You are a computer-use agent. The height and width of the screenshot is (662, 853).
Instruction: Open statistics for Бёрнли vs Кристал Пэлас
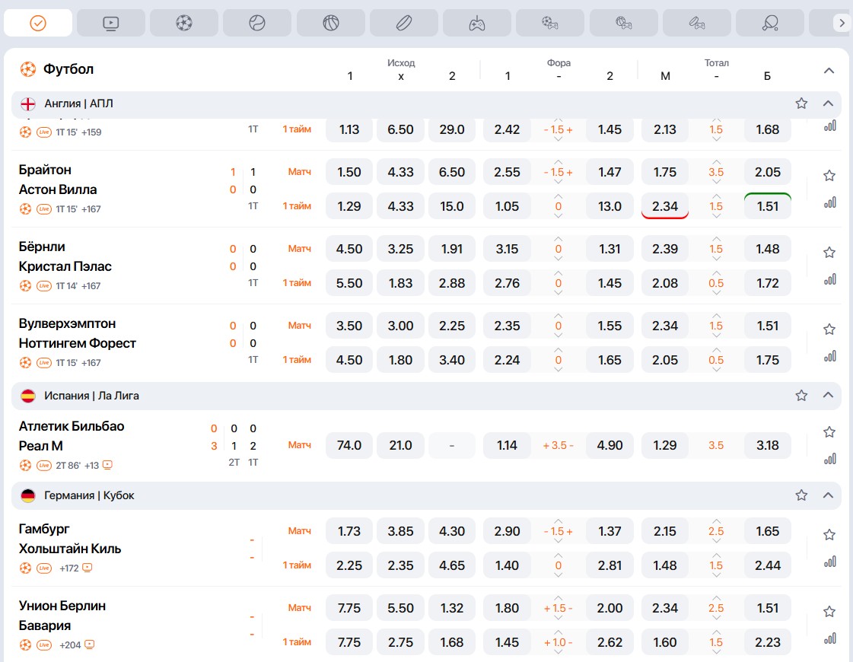829,279
